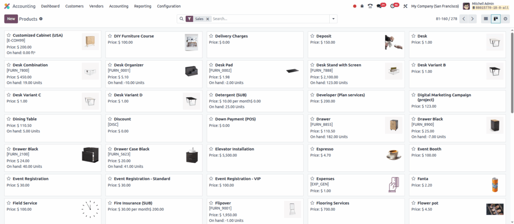Open the Vendors menu
Viewport: 514px width, 224px height.
(96, 6)
